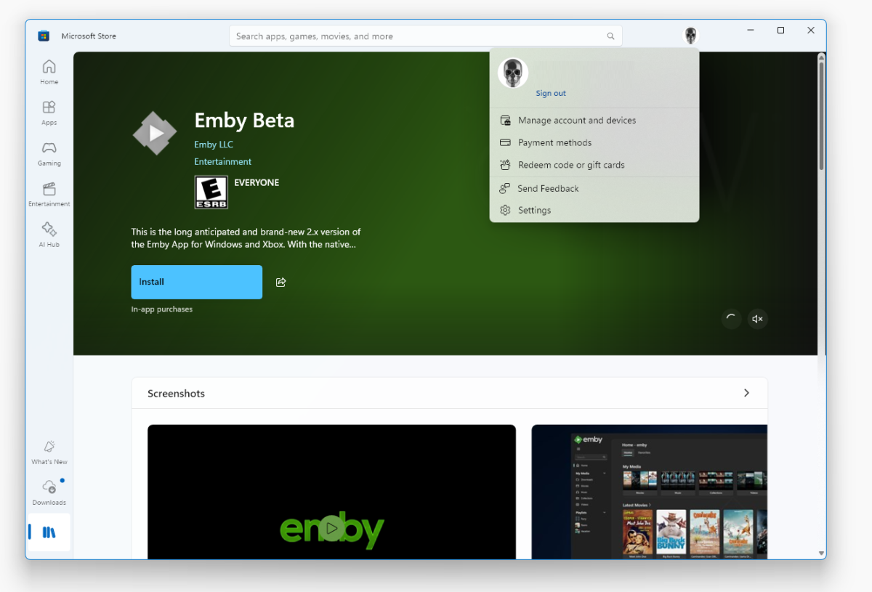Open the Emby LLC publisher link

214,145
